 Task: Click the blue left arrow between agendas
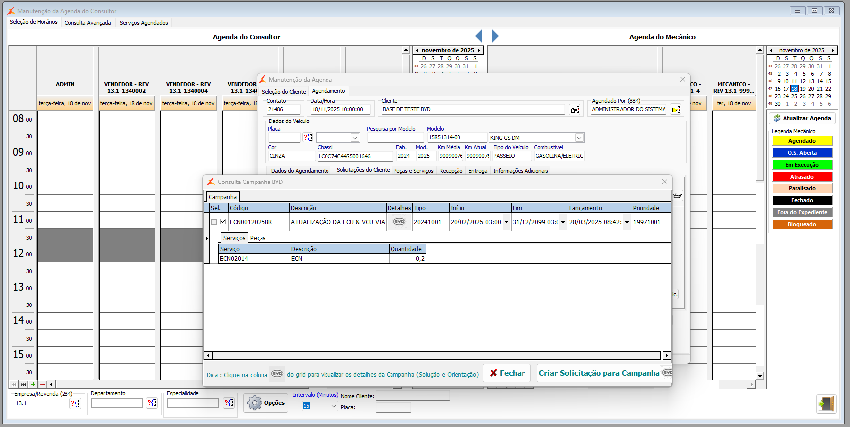tap(479, 36)
